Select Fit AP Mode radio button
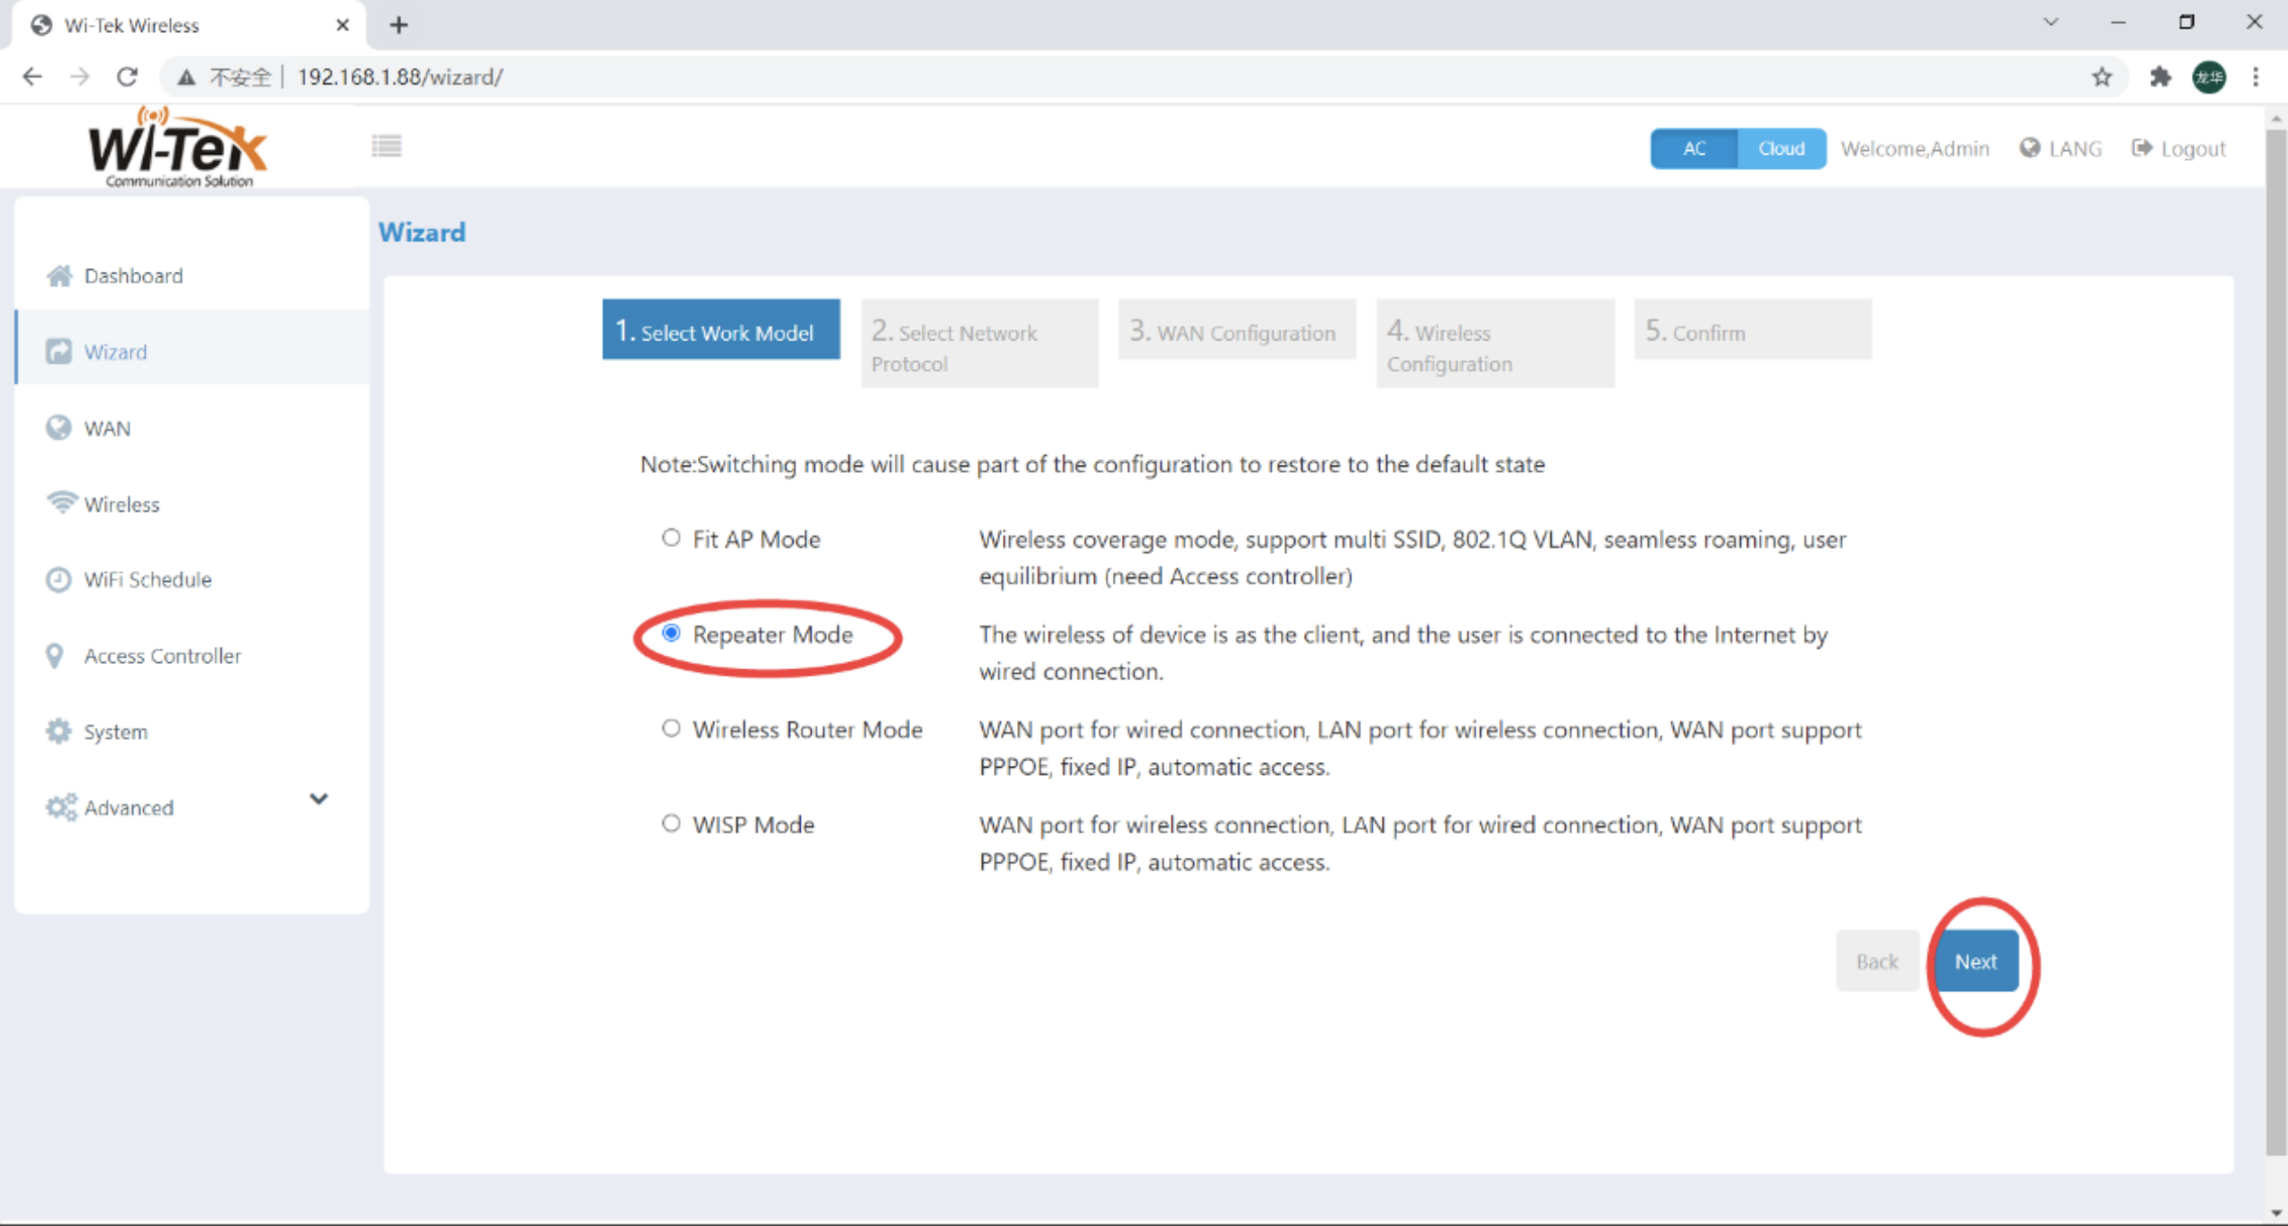The height and width of the screenshot is (1226, 2288). 671,538
